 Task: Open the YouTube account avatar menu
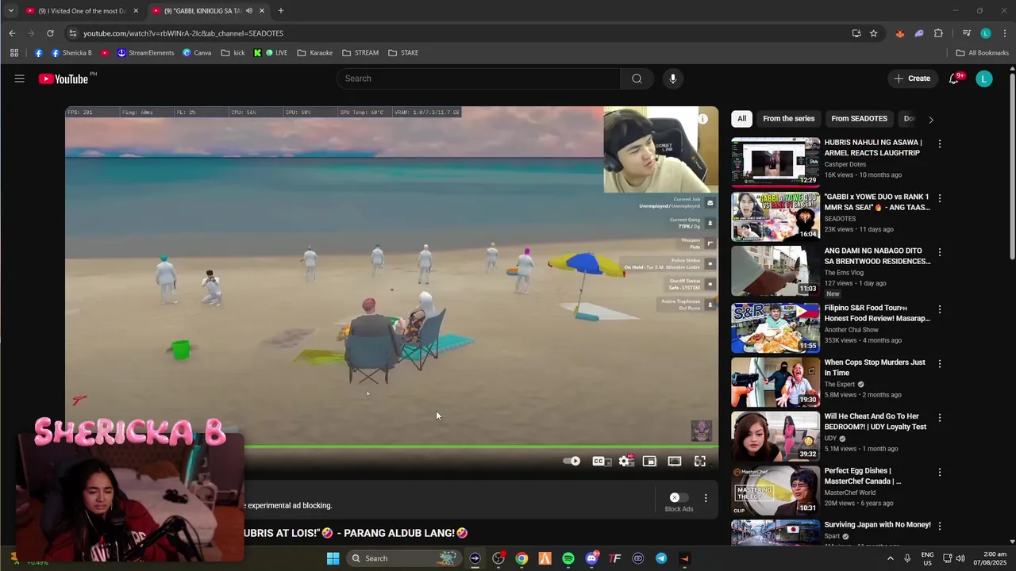(x=984, y=79)
